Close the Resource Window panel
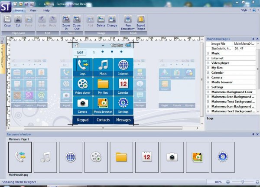 click(x=257, y=134)
